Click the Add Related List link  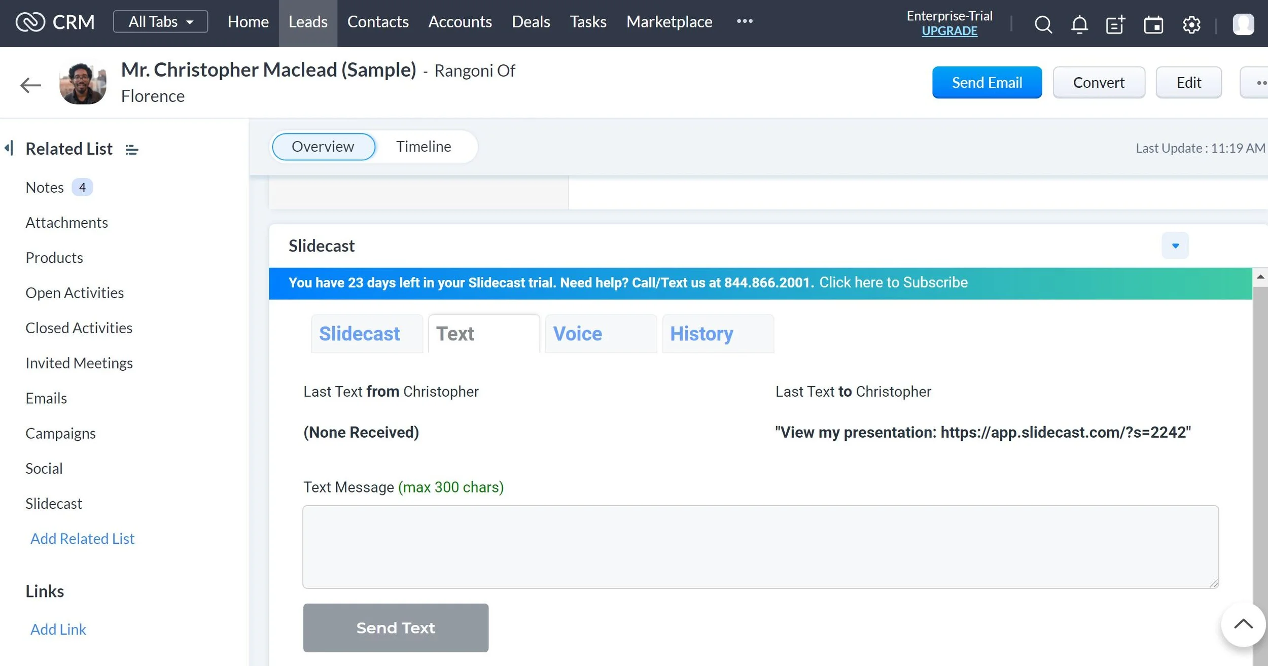tap(82, 538)
